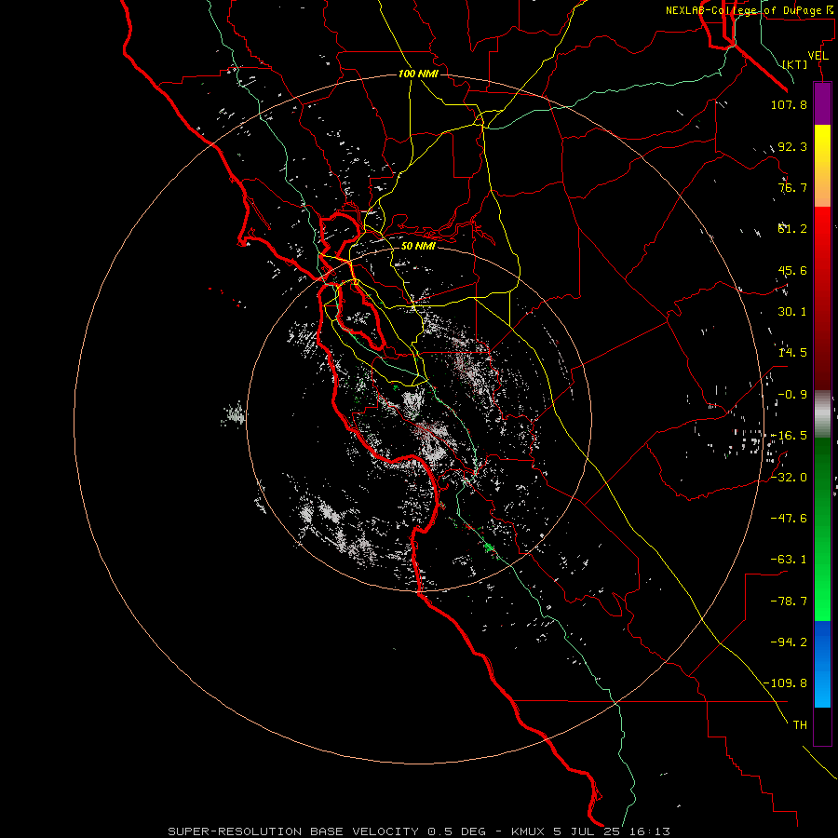Click the [KT] units label
Screen dimensions: 838x838
click(x=795, y=64)
